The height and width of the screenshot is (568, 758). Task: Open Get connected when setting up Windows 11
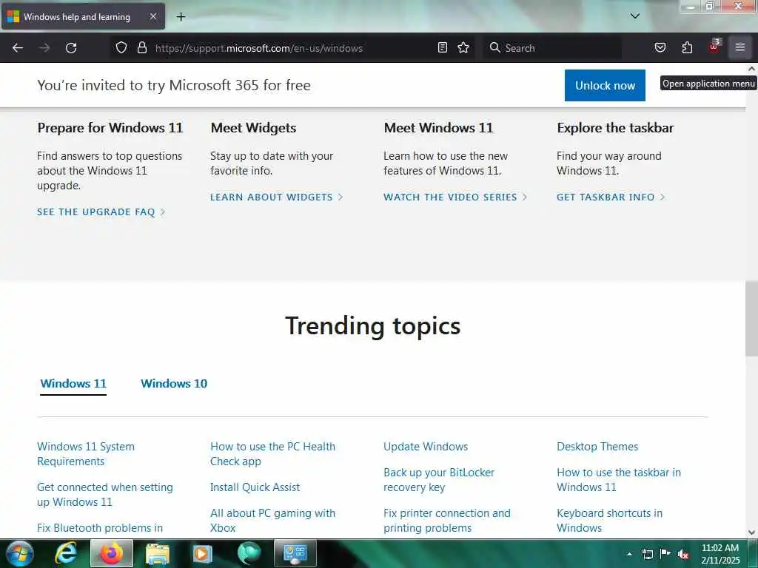point(105,495)
